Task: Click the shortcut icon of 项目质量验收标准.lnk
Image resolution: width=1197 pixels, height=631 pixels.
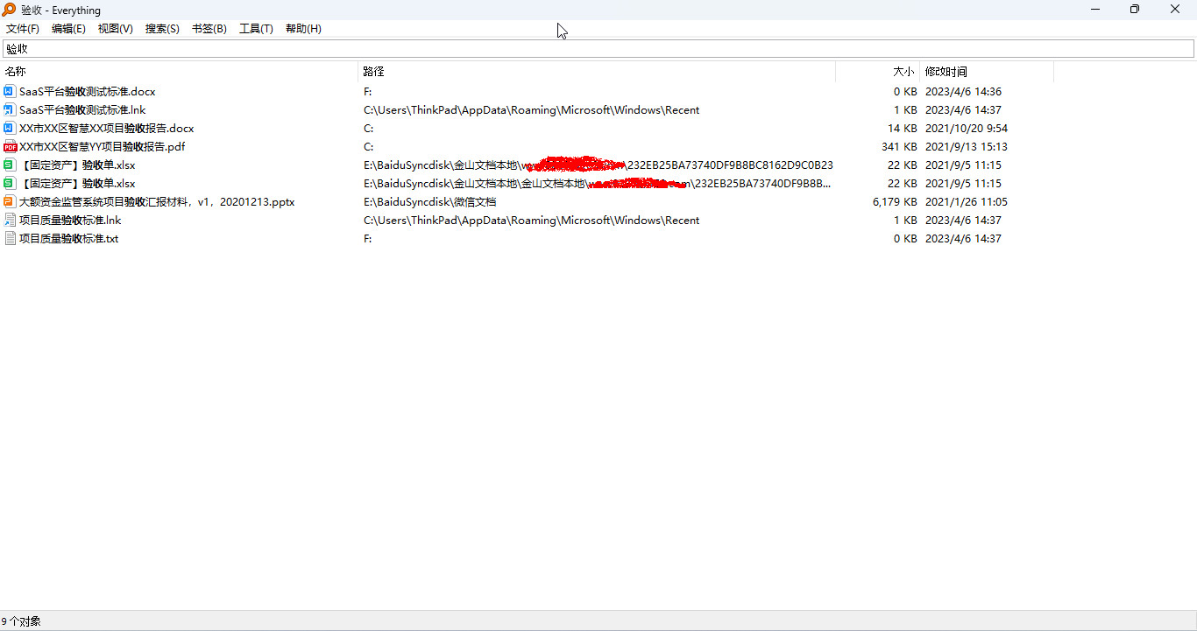Action: coord(10,221)
